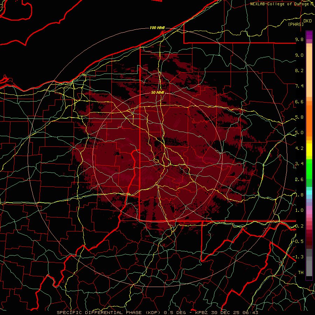
Task: Pick the orange color scale segment
Action: click(309, 121)
